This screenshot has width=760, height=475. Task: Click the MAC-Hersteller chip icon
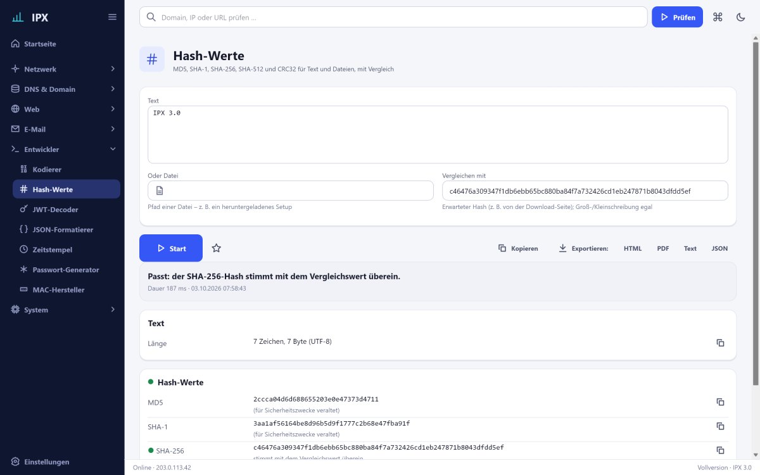[24, 289]
